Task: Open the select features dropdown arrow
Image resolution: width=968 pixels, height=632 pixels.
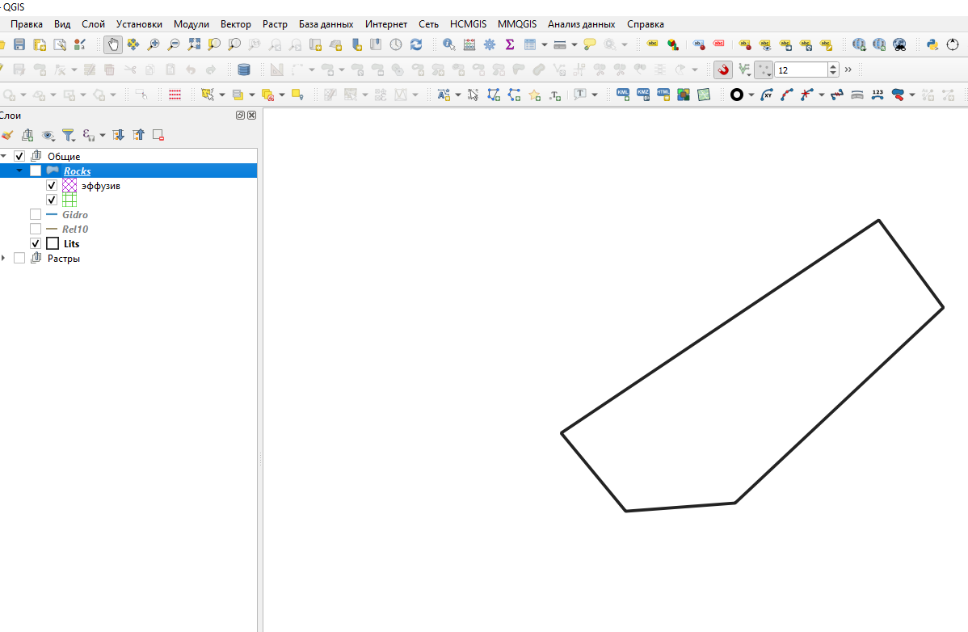Action: coord(222,95)
